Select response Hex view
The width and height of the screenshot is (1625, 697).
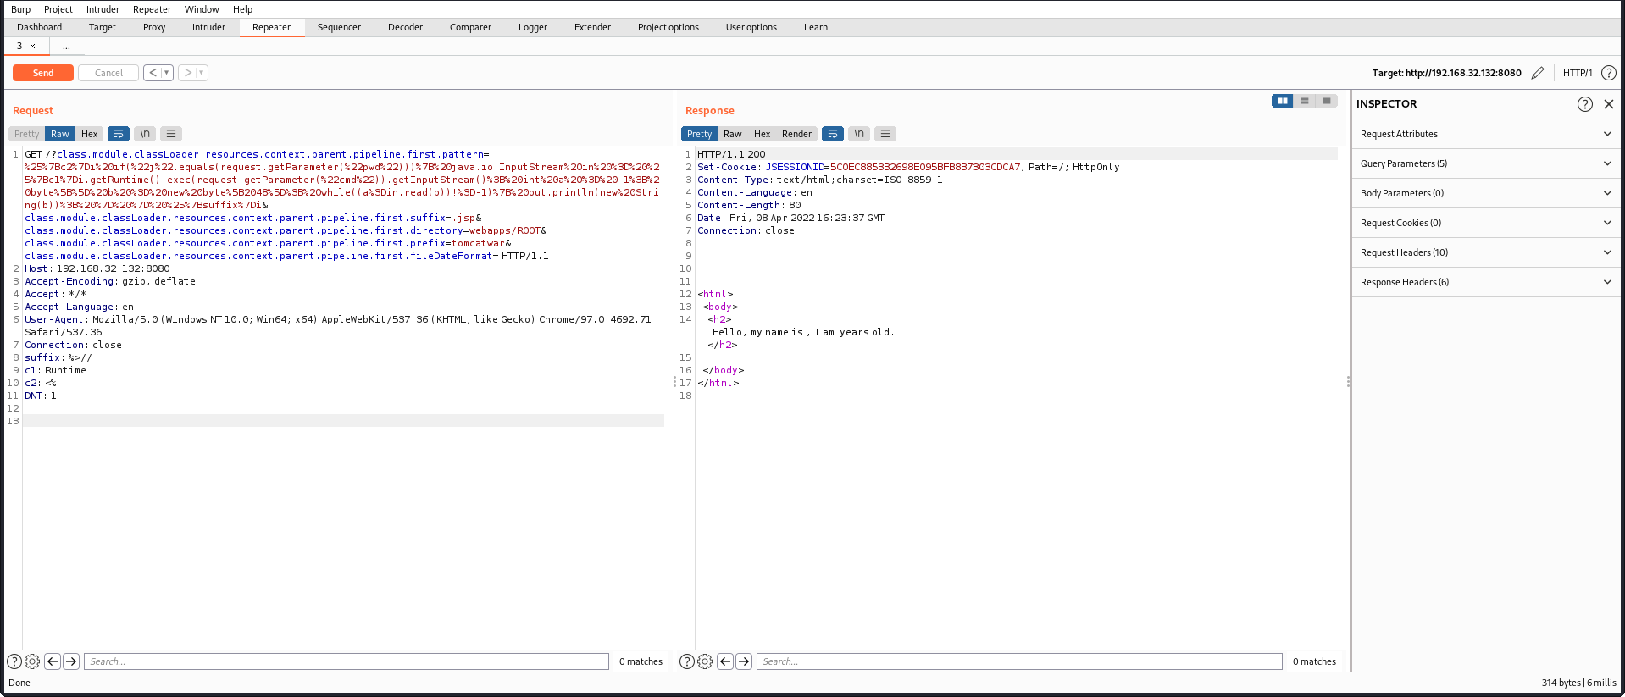[x=763, y=134]
